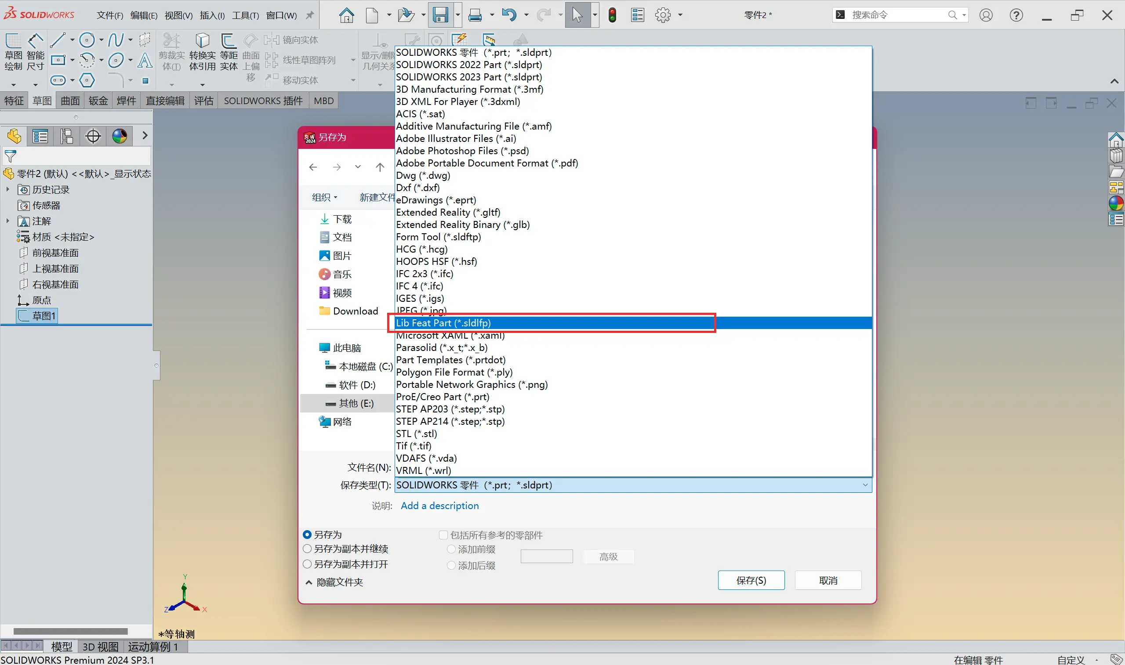Screen dimensions: 1125x665
Task: Click the 保存(S) button
Action: (x=751, y=580)
